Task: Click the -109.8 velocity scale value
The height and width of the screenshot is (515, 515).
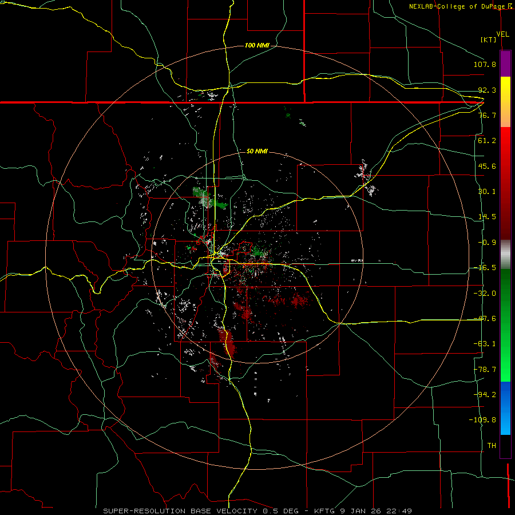Action: (482, 420)
